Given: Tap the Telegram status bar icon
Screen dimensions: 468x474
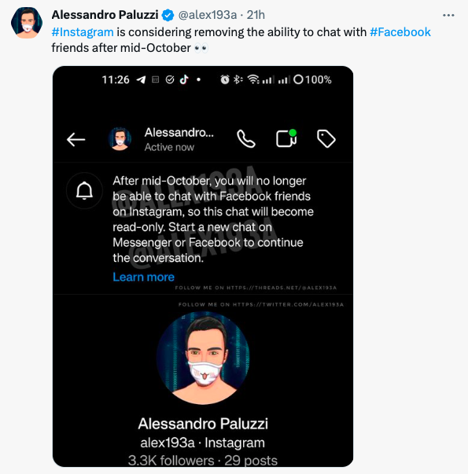Looking at the screenshot, I should (141, 79).
